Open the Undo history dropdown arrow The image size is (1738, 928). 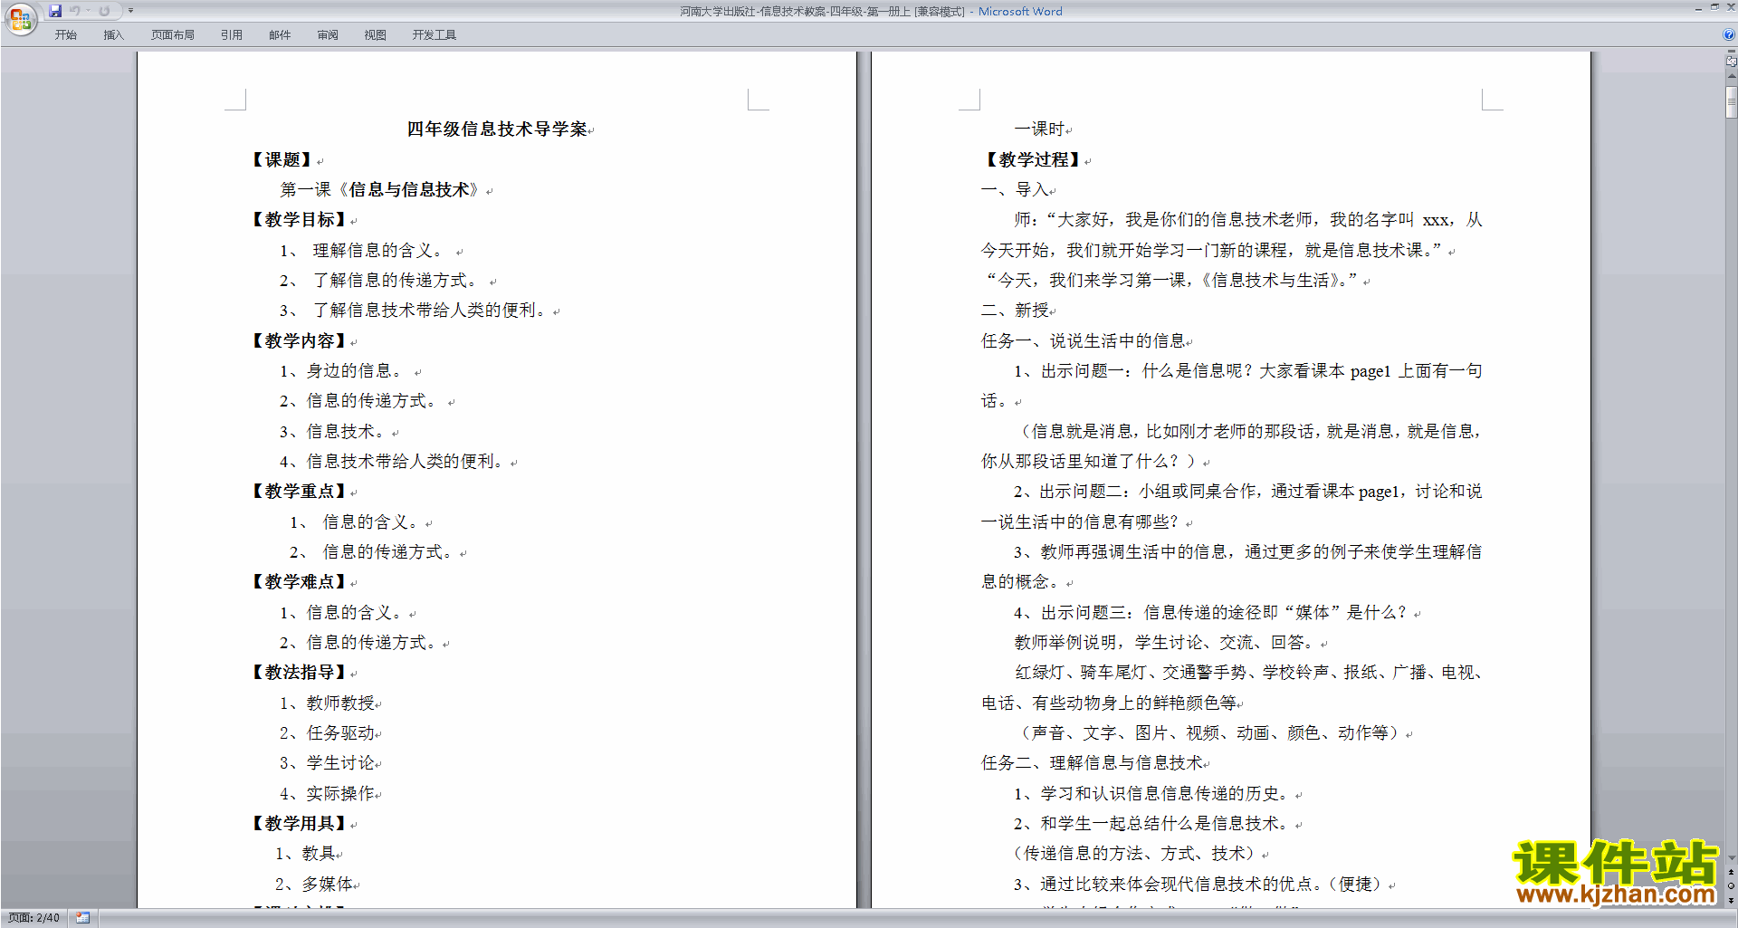tap(88, 11)
